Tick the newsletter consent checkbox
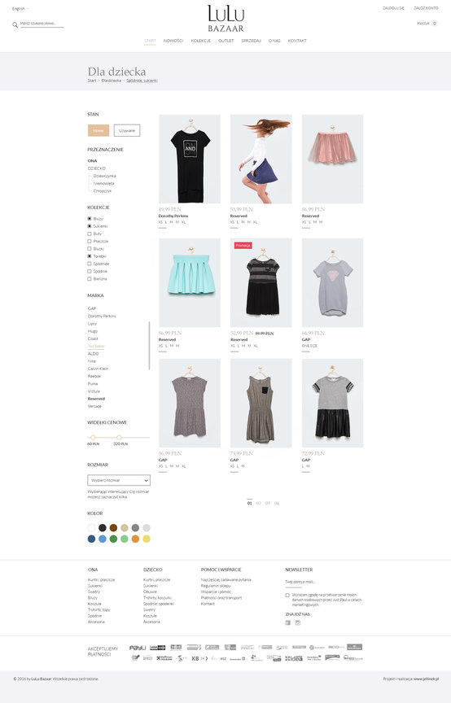Screen dimensions: 451x703 click(287, 595)
